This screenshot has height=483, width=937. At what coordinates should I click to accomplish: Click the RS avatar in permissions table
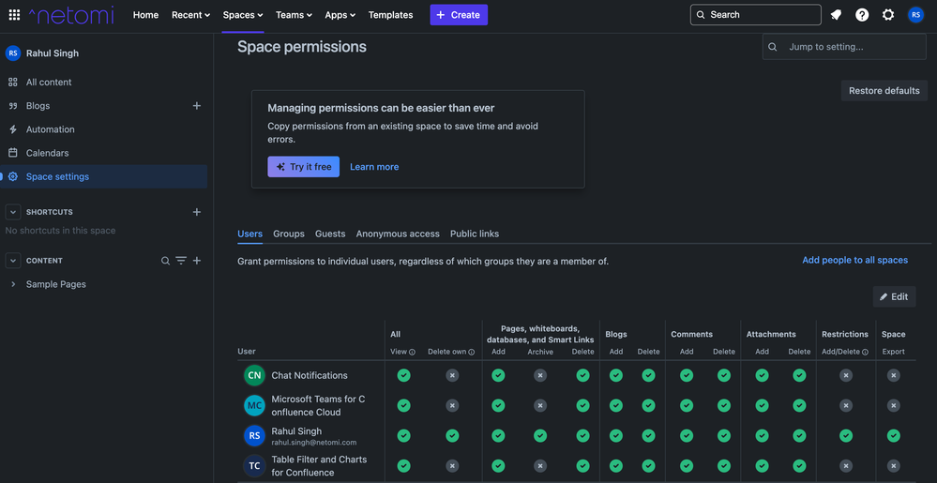pyautogui.click(x=254, y=436)
